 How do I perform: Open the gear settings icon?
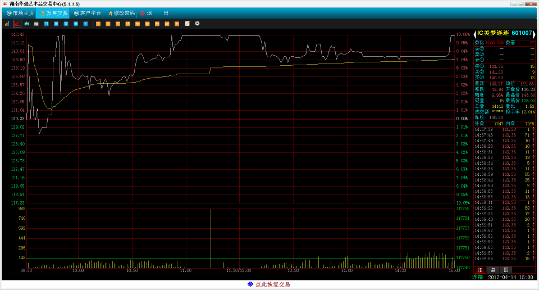pyautogui.click(x=197, y=24)
